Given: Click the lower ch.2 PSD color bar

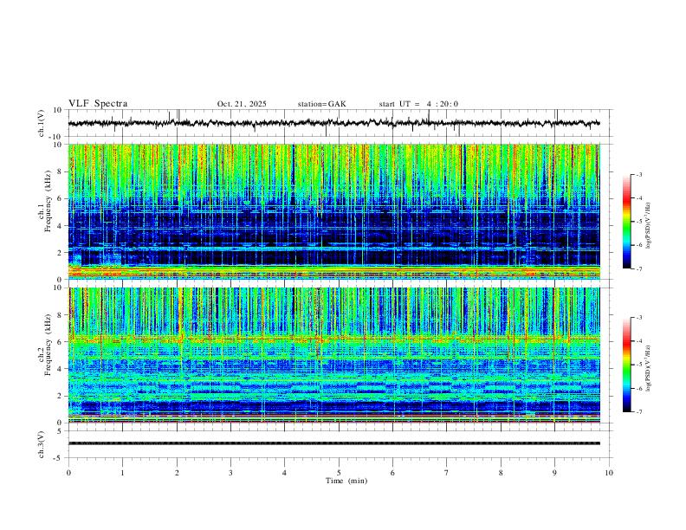Looking at the screenshot, I should click(x=626, y=365).
